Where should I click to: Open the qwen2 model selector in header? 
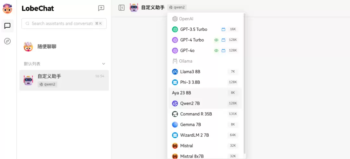coord(177,7)
